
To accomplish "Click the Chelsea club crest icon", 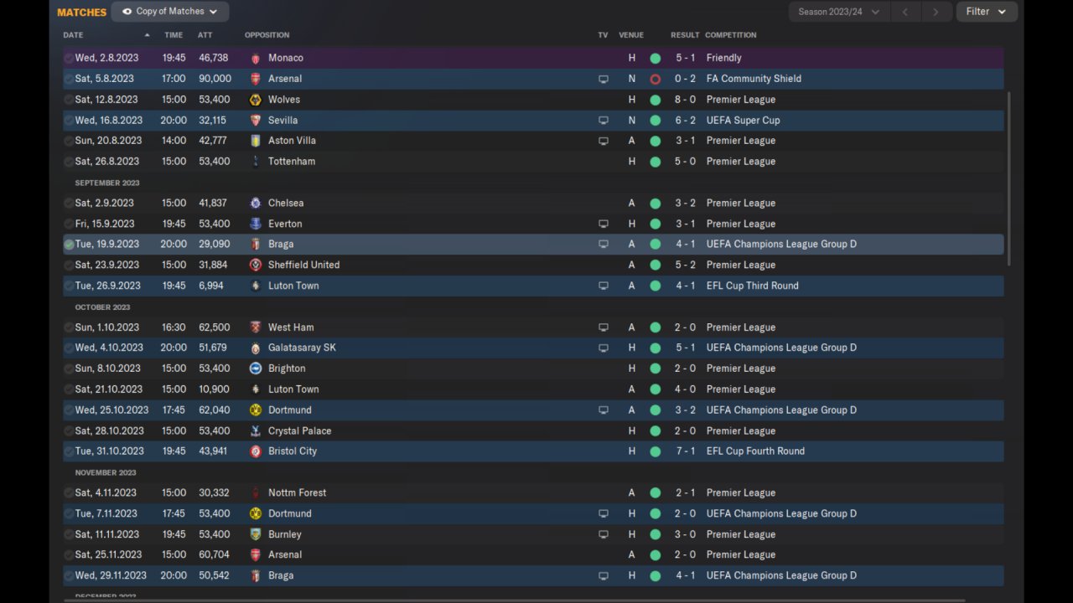I will [256, 204].
